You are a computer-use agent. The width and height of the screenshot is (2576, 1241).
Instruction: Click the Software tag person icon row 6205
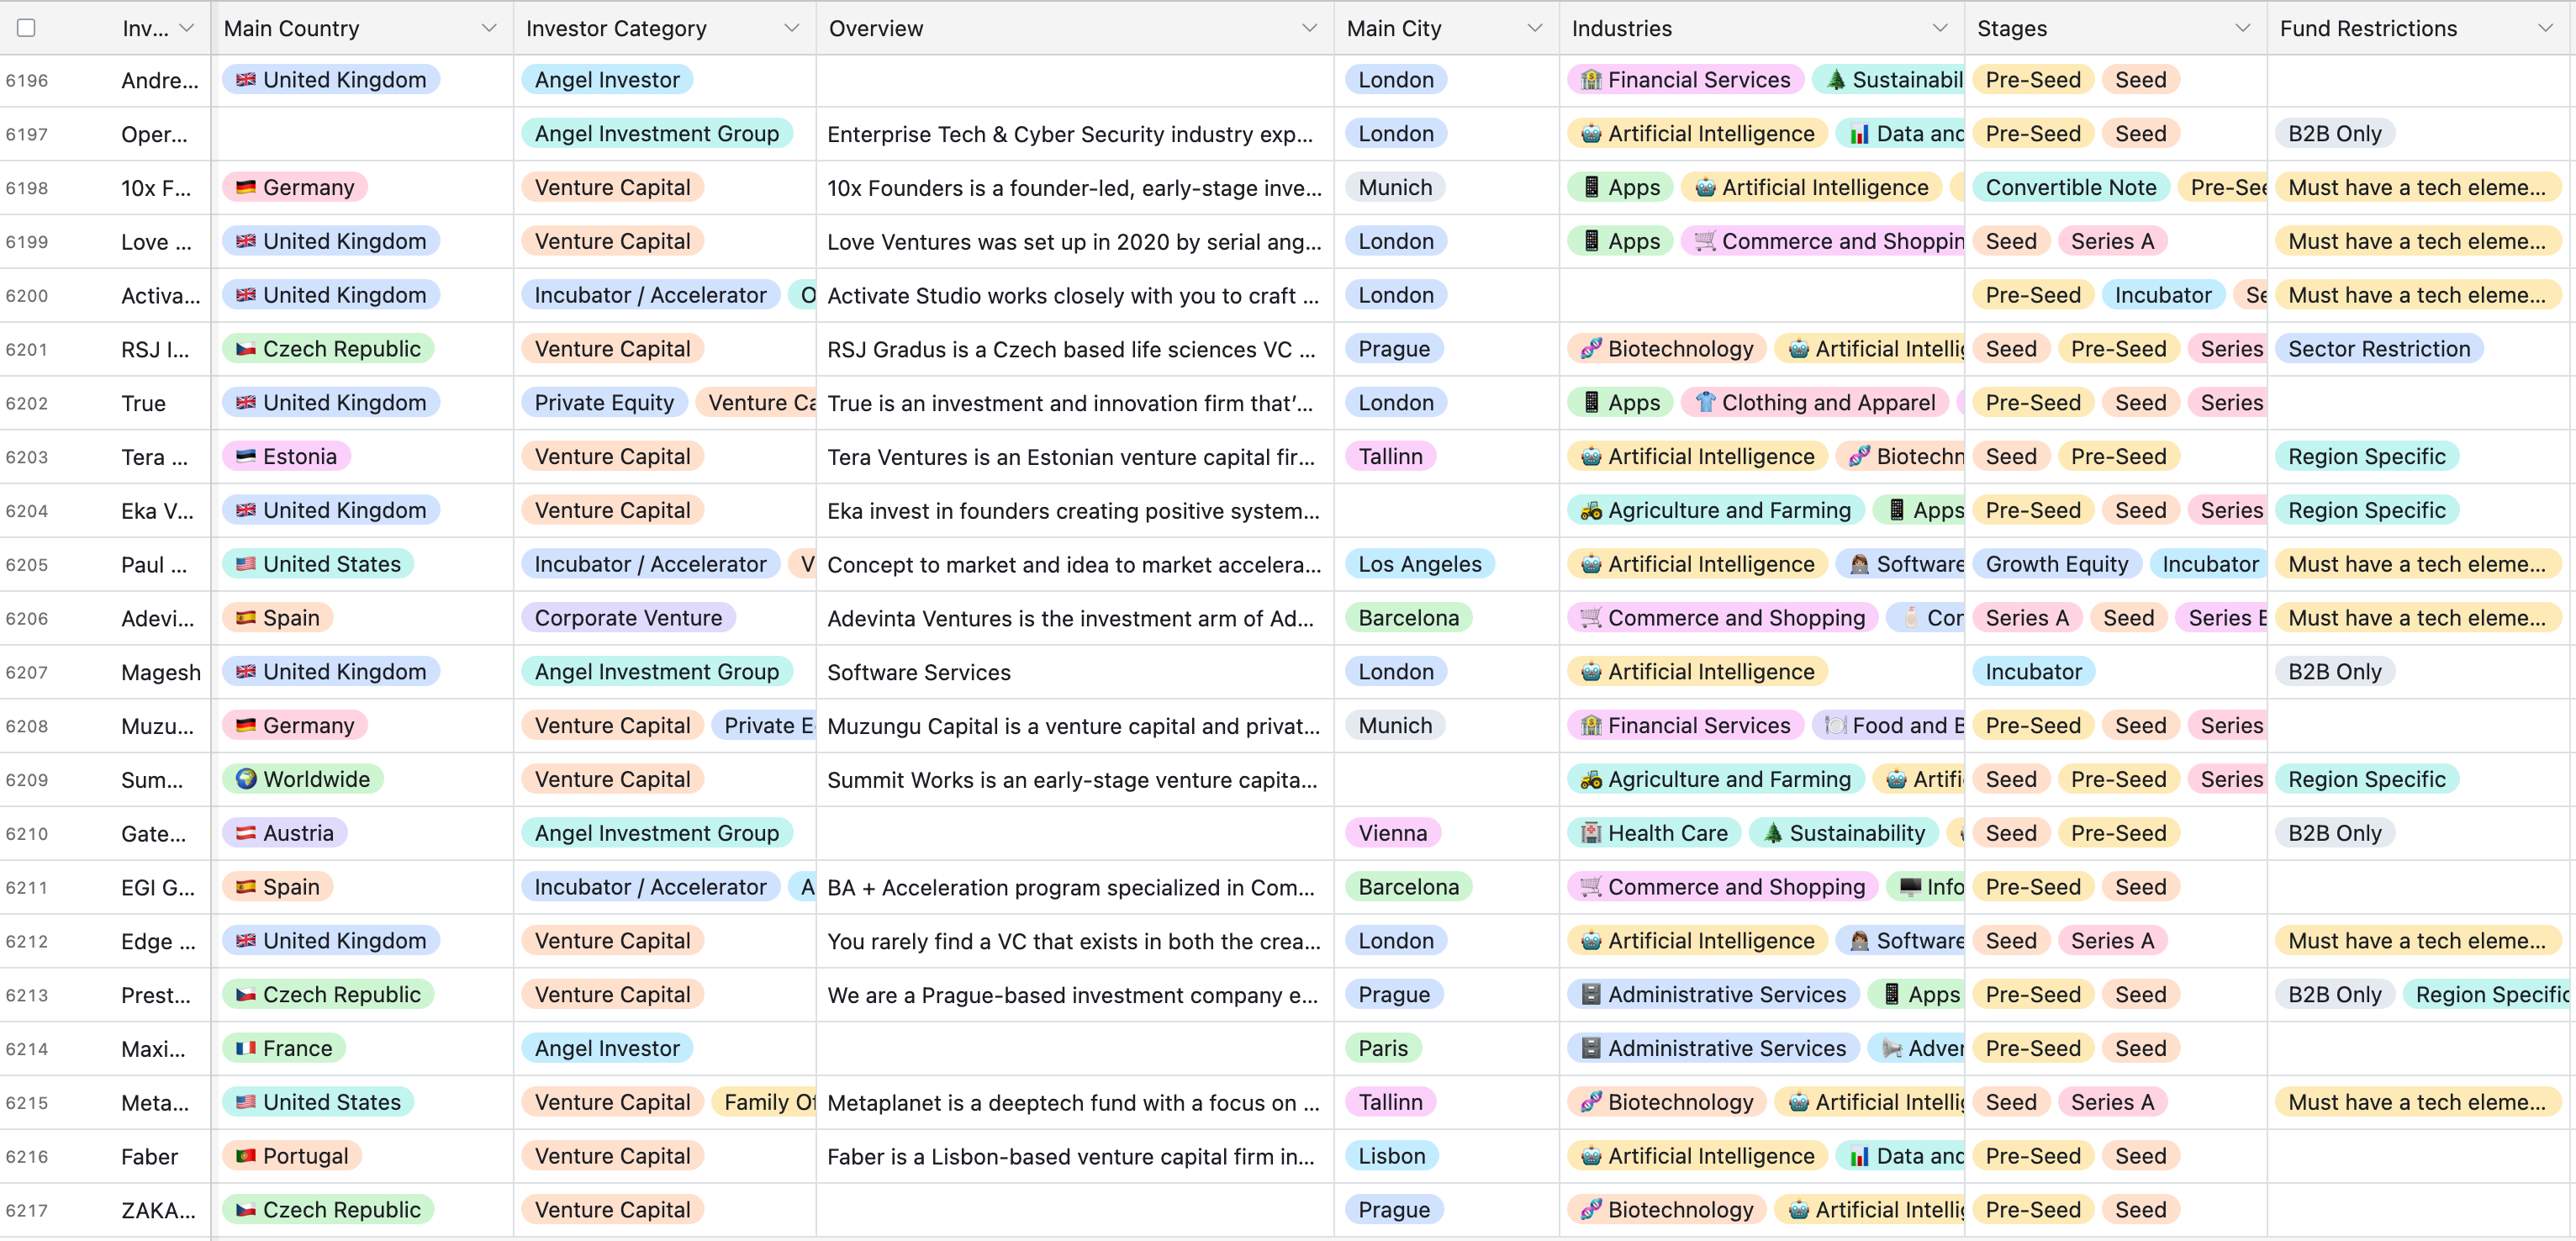1860,564
